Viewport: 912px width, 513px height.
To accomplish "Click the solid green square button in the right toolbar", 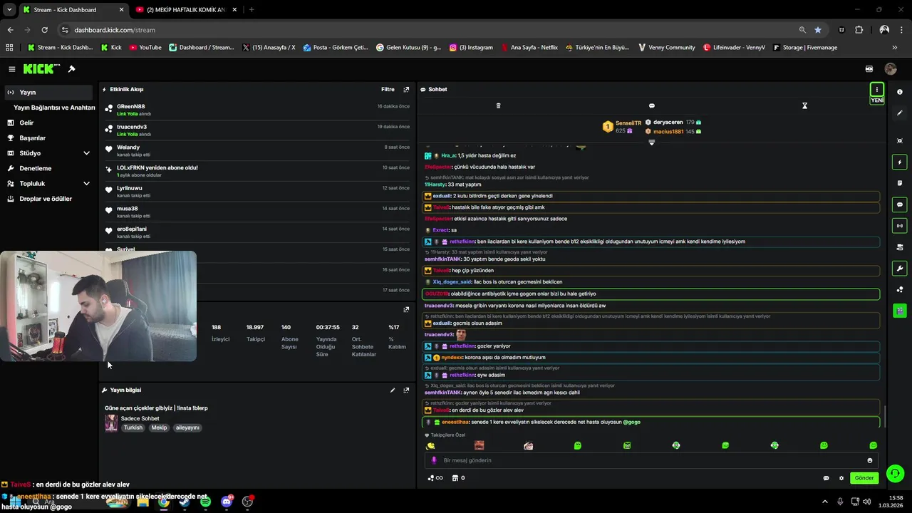I will [900, 311].
